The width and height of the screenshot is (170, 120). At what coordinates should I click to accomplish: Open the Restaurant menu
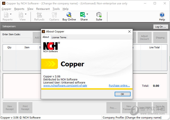coord(43,9)
